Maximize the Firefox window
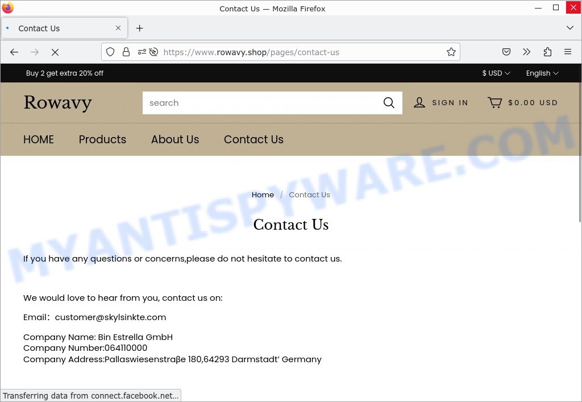 pyautogui.click(x=556, y=8)
